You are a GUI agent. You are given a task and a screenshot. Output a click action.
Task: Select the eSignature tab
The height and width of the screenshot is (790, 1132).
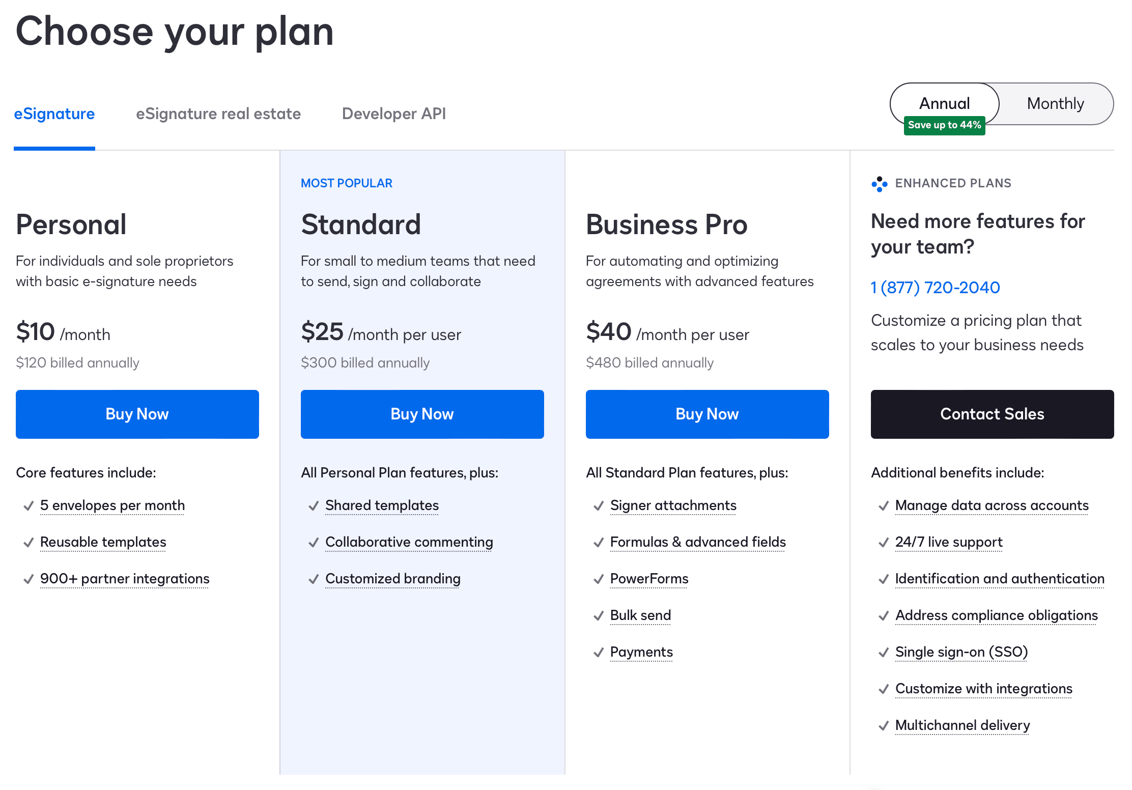click(54, 114)
